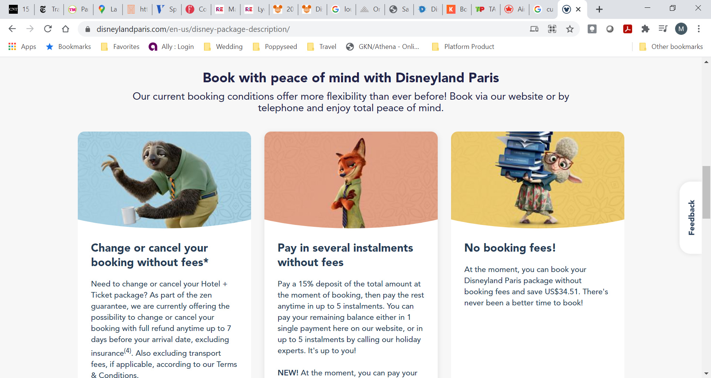This screenshot has height=378, width=711.
Task: Open a new browser tab
Action: click(599, 9)
